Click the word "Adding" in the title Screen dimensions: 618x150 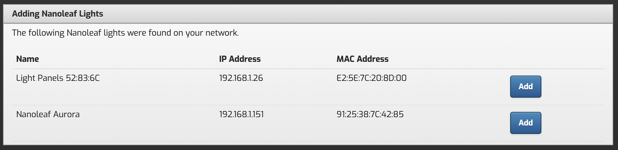26,14
